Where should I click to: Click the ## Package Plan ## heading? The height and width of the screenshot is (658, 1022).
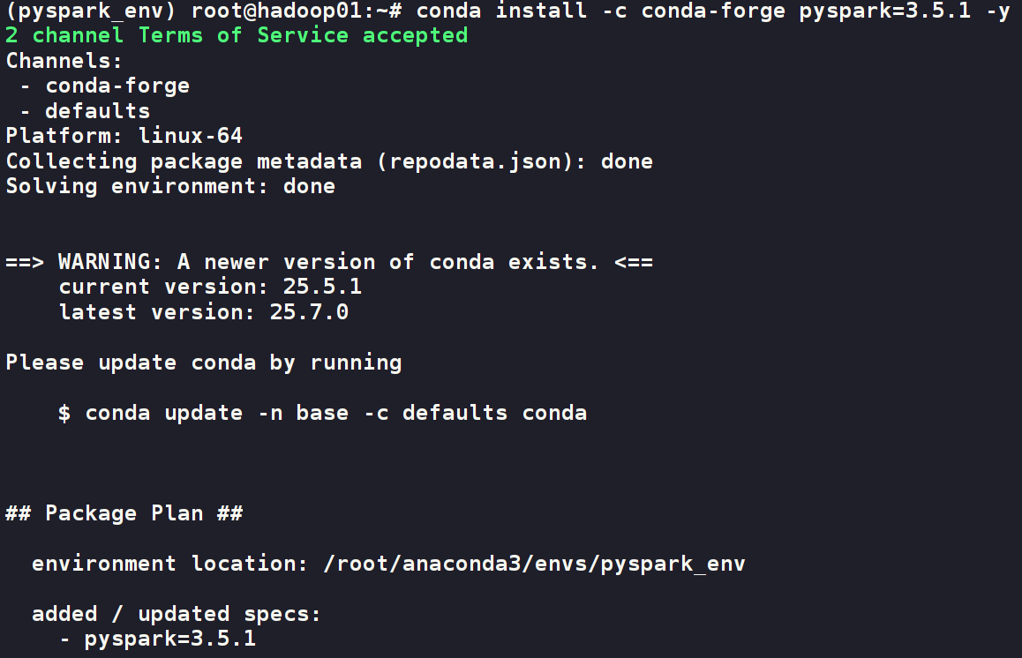pyautogui.click(x=124, y=513)
